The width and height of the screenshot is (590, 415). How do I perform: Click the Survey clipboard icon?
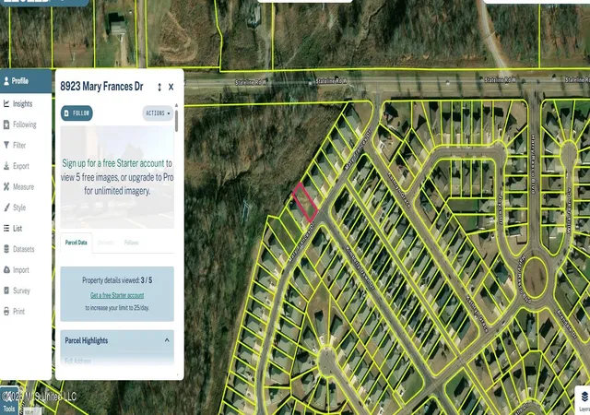[6, 290]
